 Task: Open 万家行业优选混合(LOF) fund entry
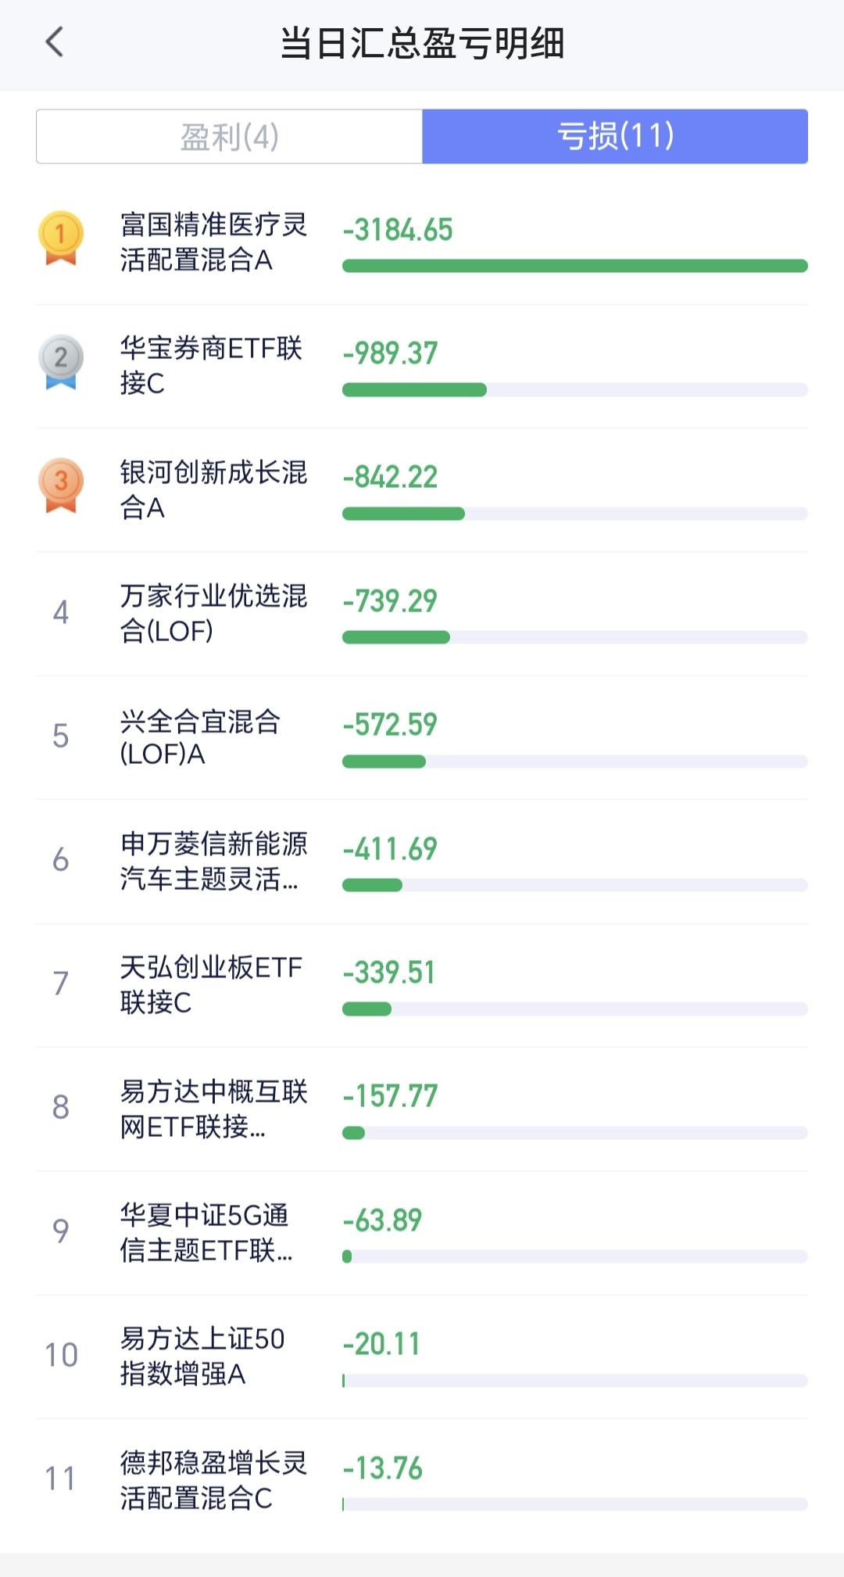click(422, 614)
